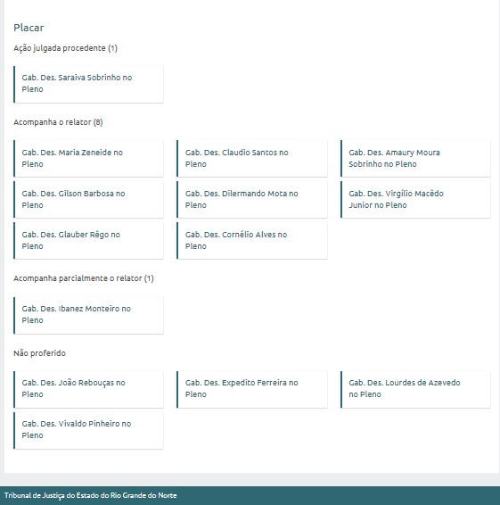This screenshot has height=505, width=500.
Task: Click the Gab. Des. Claudio Santos card
Action: [252, 158]
